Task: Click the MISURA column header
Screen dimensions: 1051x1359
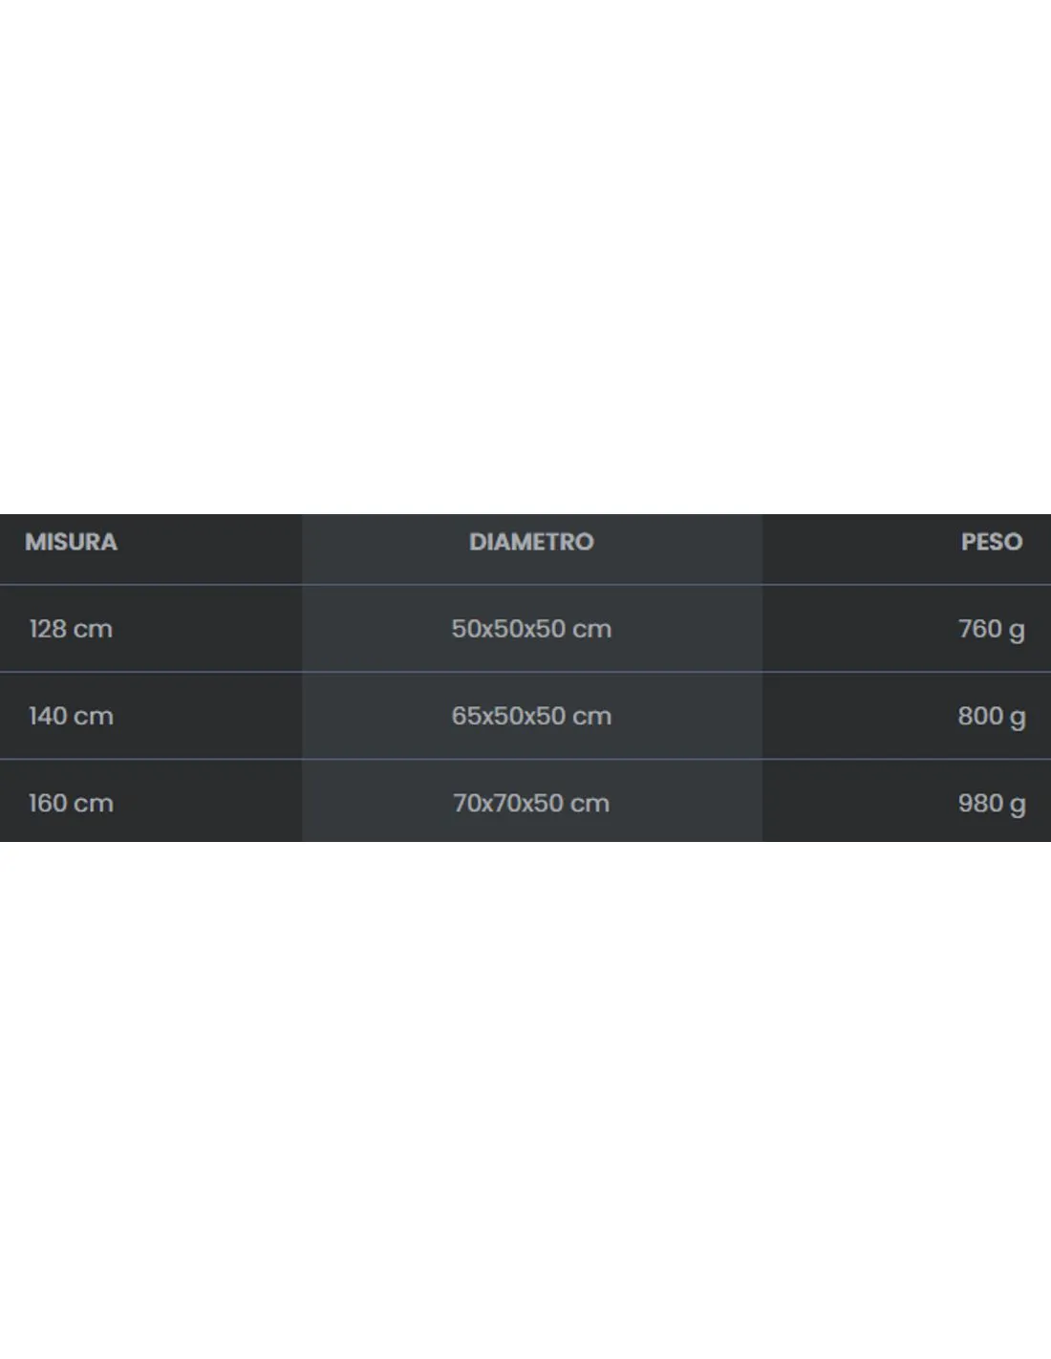Action: [71, 542]
